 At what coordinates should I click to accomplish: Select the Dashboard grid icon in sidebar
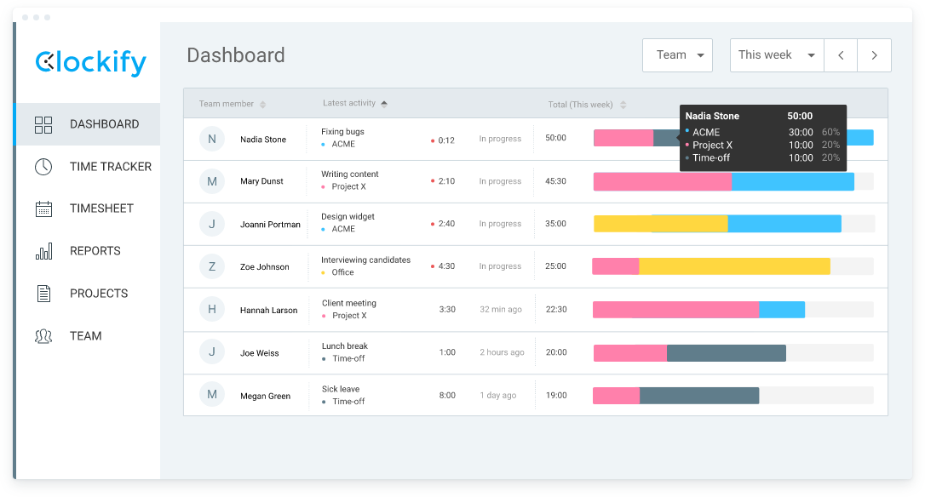coord(43,123)
